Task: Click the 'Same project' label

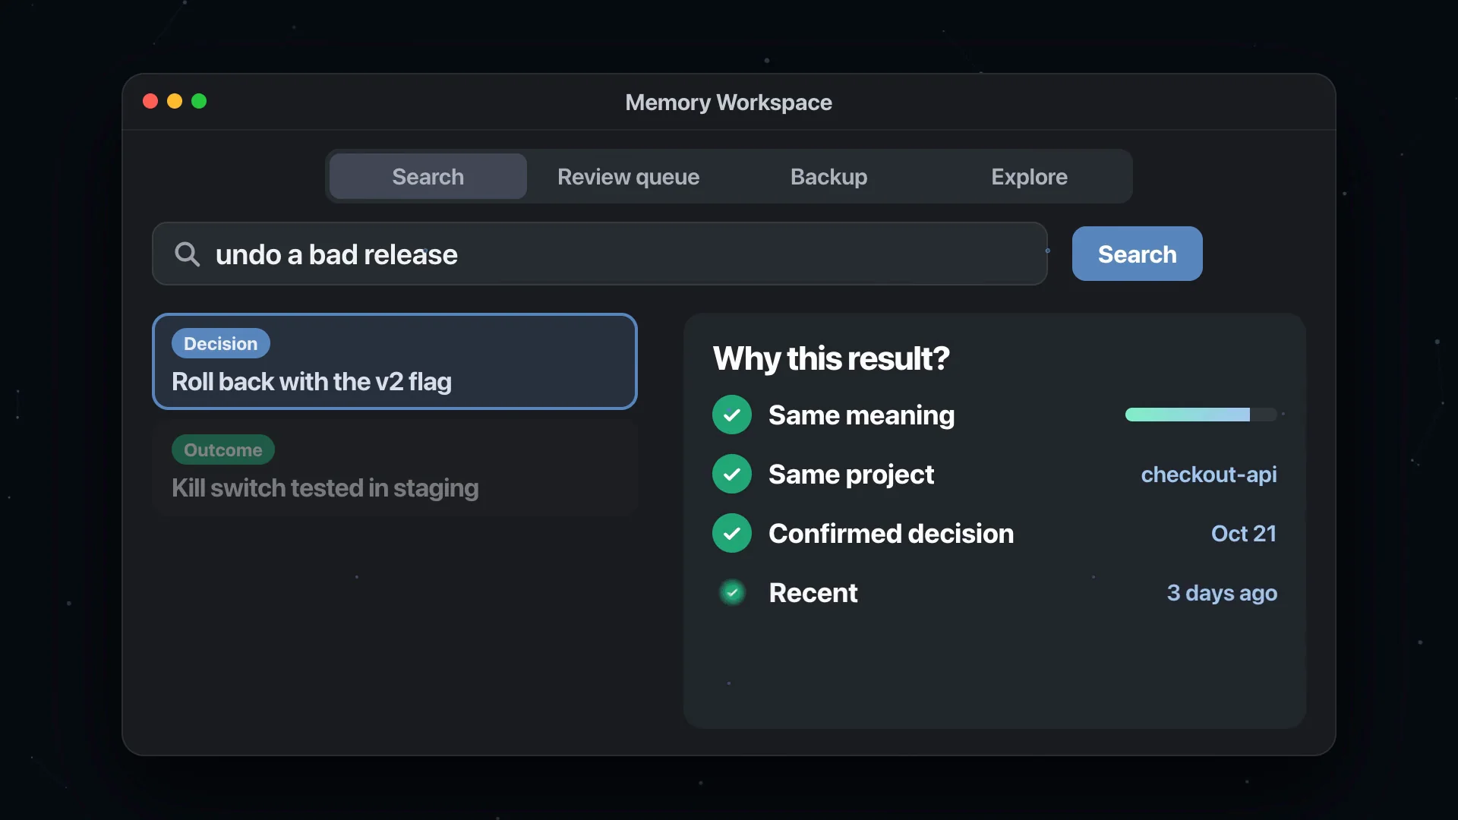Action: point(851,475)
